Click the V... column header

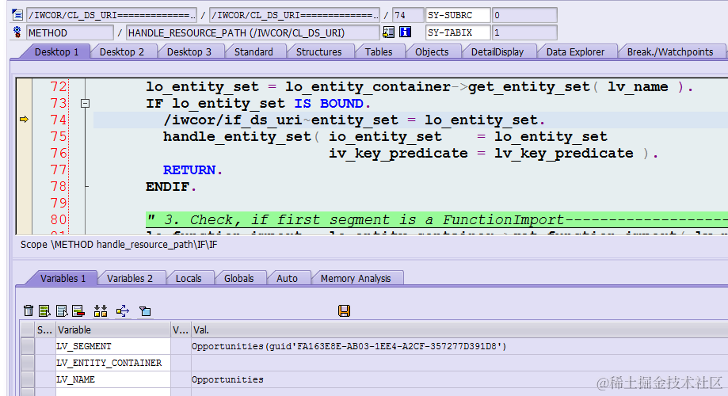pyautogui.click(x=181, y=330)
